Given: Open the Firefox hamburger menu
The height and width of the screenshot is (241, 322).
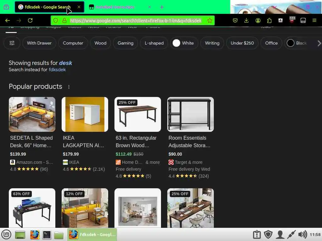Looking at the screenshot, I should click(x=314, y=20).
